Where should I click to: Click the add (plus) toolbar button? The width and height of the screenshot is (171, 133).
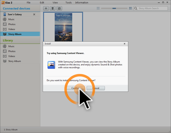[x=46, y=8]
